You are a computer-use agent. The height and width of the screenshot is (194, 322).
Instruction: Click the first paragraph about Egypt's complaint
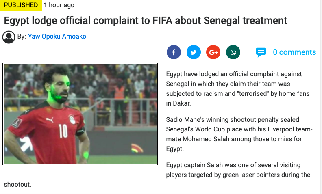coord(238,89)
